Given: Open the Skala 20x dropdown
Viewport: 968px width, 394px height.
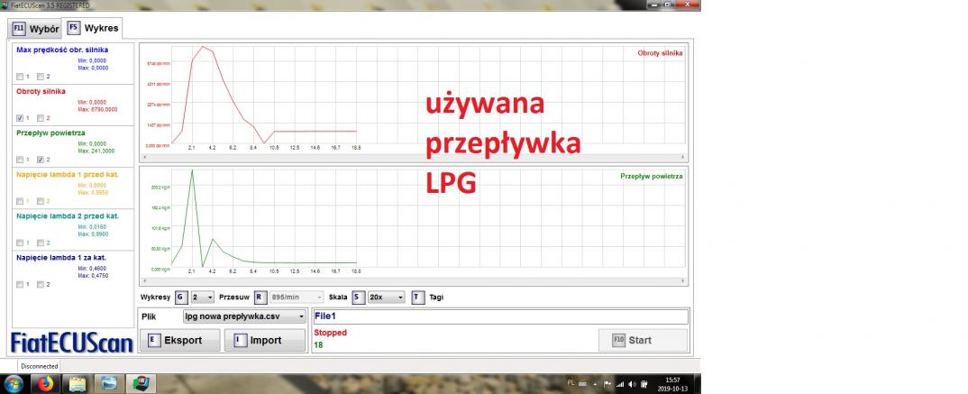Looking at the screenshot, I should [x=386, y=297].
